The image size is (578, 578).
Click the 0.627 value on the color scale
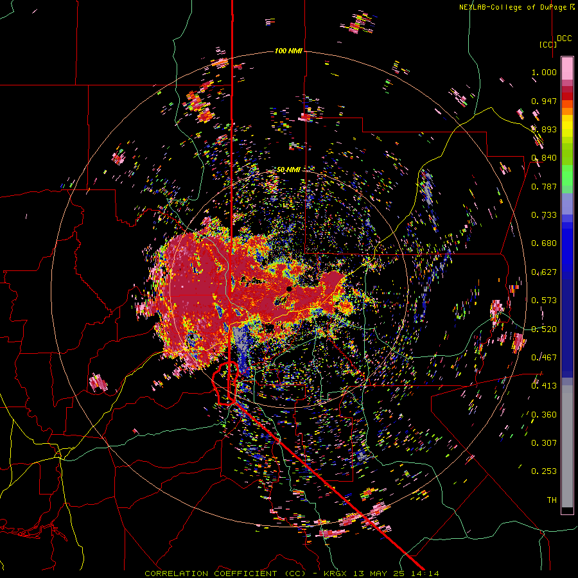tap(544, 272)
